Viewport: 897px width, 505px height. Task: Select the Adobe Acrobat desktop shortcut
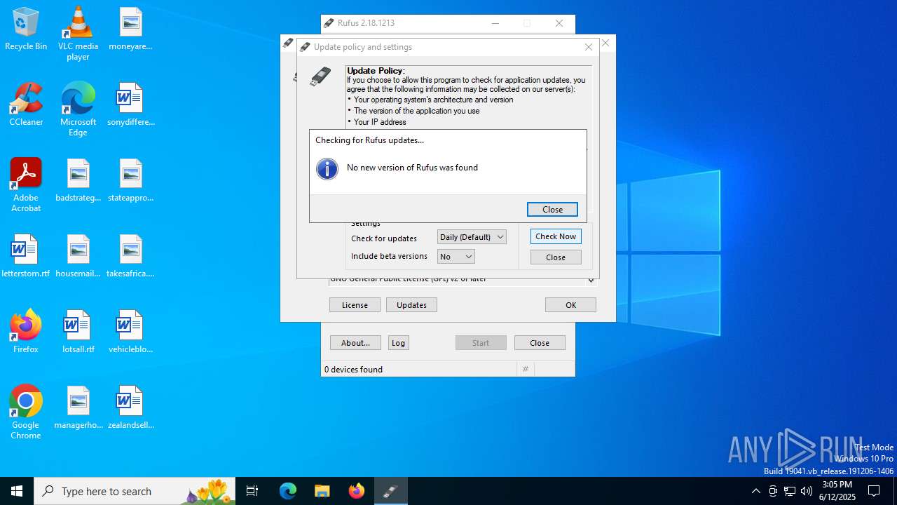26,185
